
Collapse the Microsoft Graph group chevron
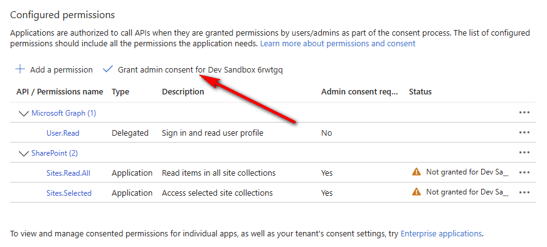pyautogui.click(x=23, y=113)
